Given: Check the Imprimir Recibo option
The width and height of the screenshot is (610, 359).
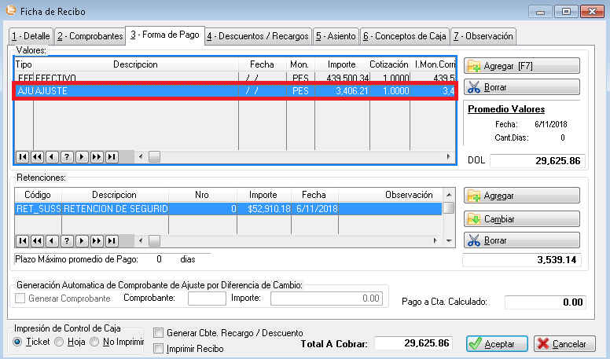Looking at the screenshot, I should click(159, 349).
